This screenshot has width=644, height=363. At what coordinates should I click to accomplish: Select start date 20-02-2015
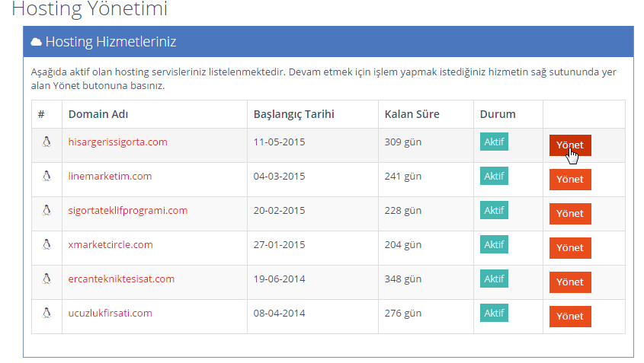[279, 210]
